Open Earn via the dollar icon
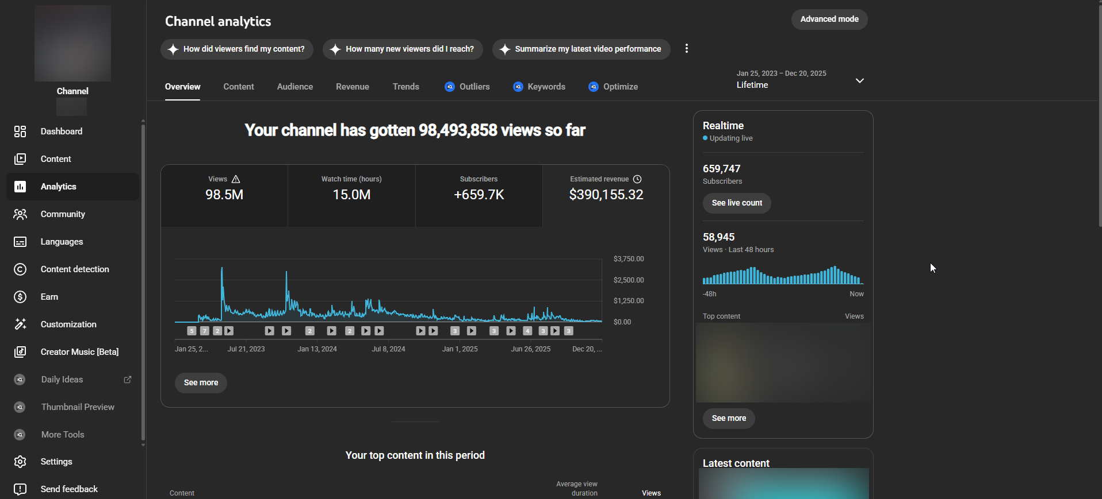Viewport: 1102px width, 499px height. click(x=20, y=297)
